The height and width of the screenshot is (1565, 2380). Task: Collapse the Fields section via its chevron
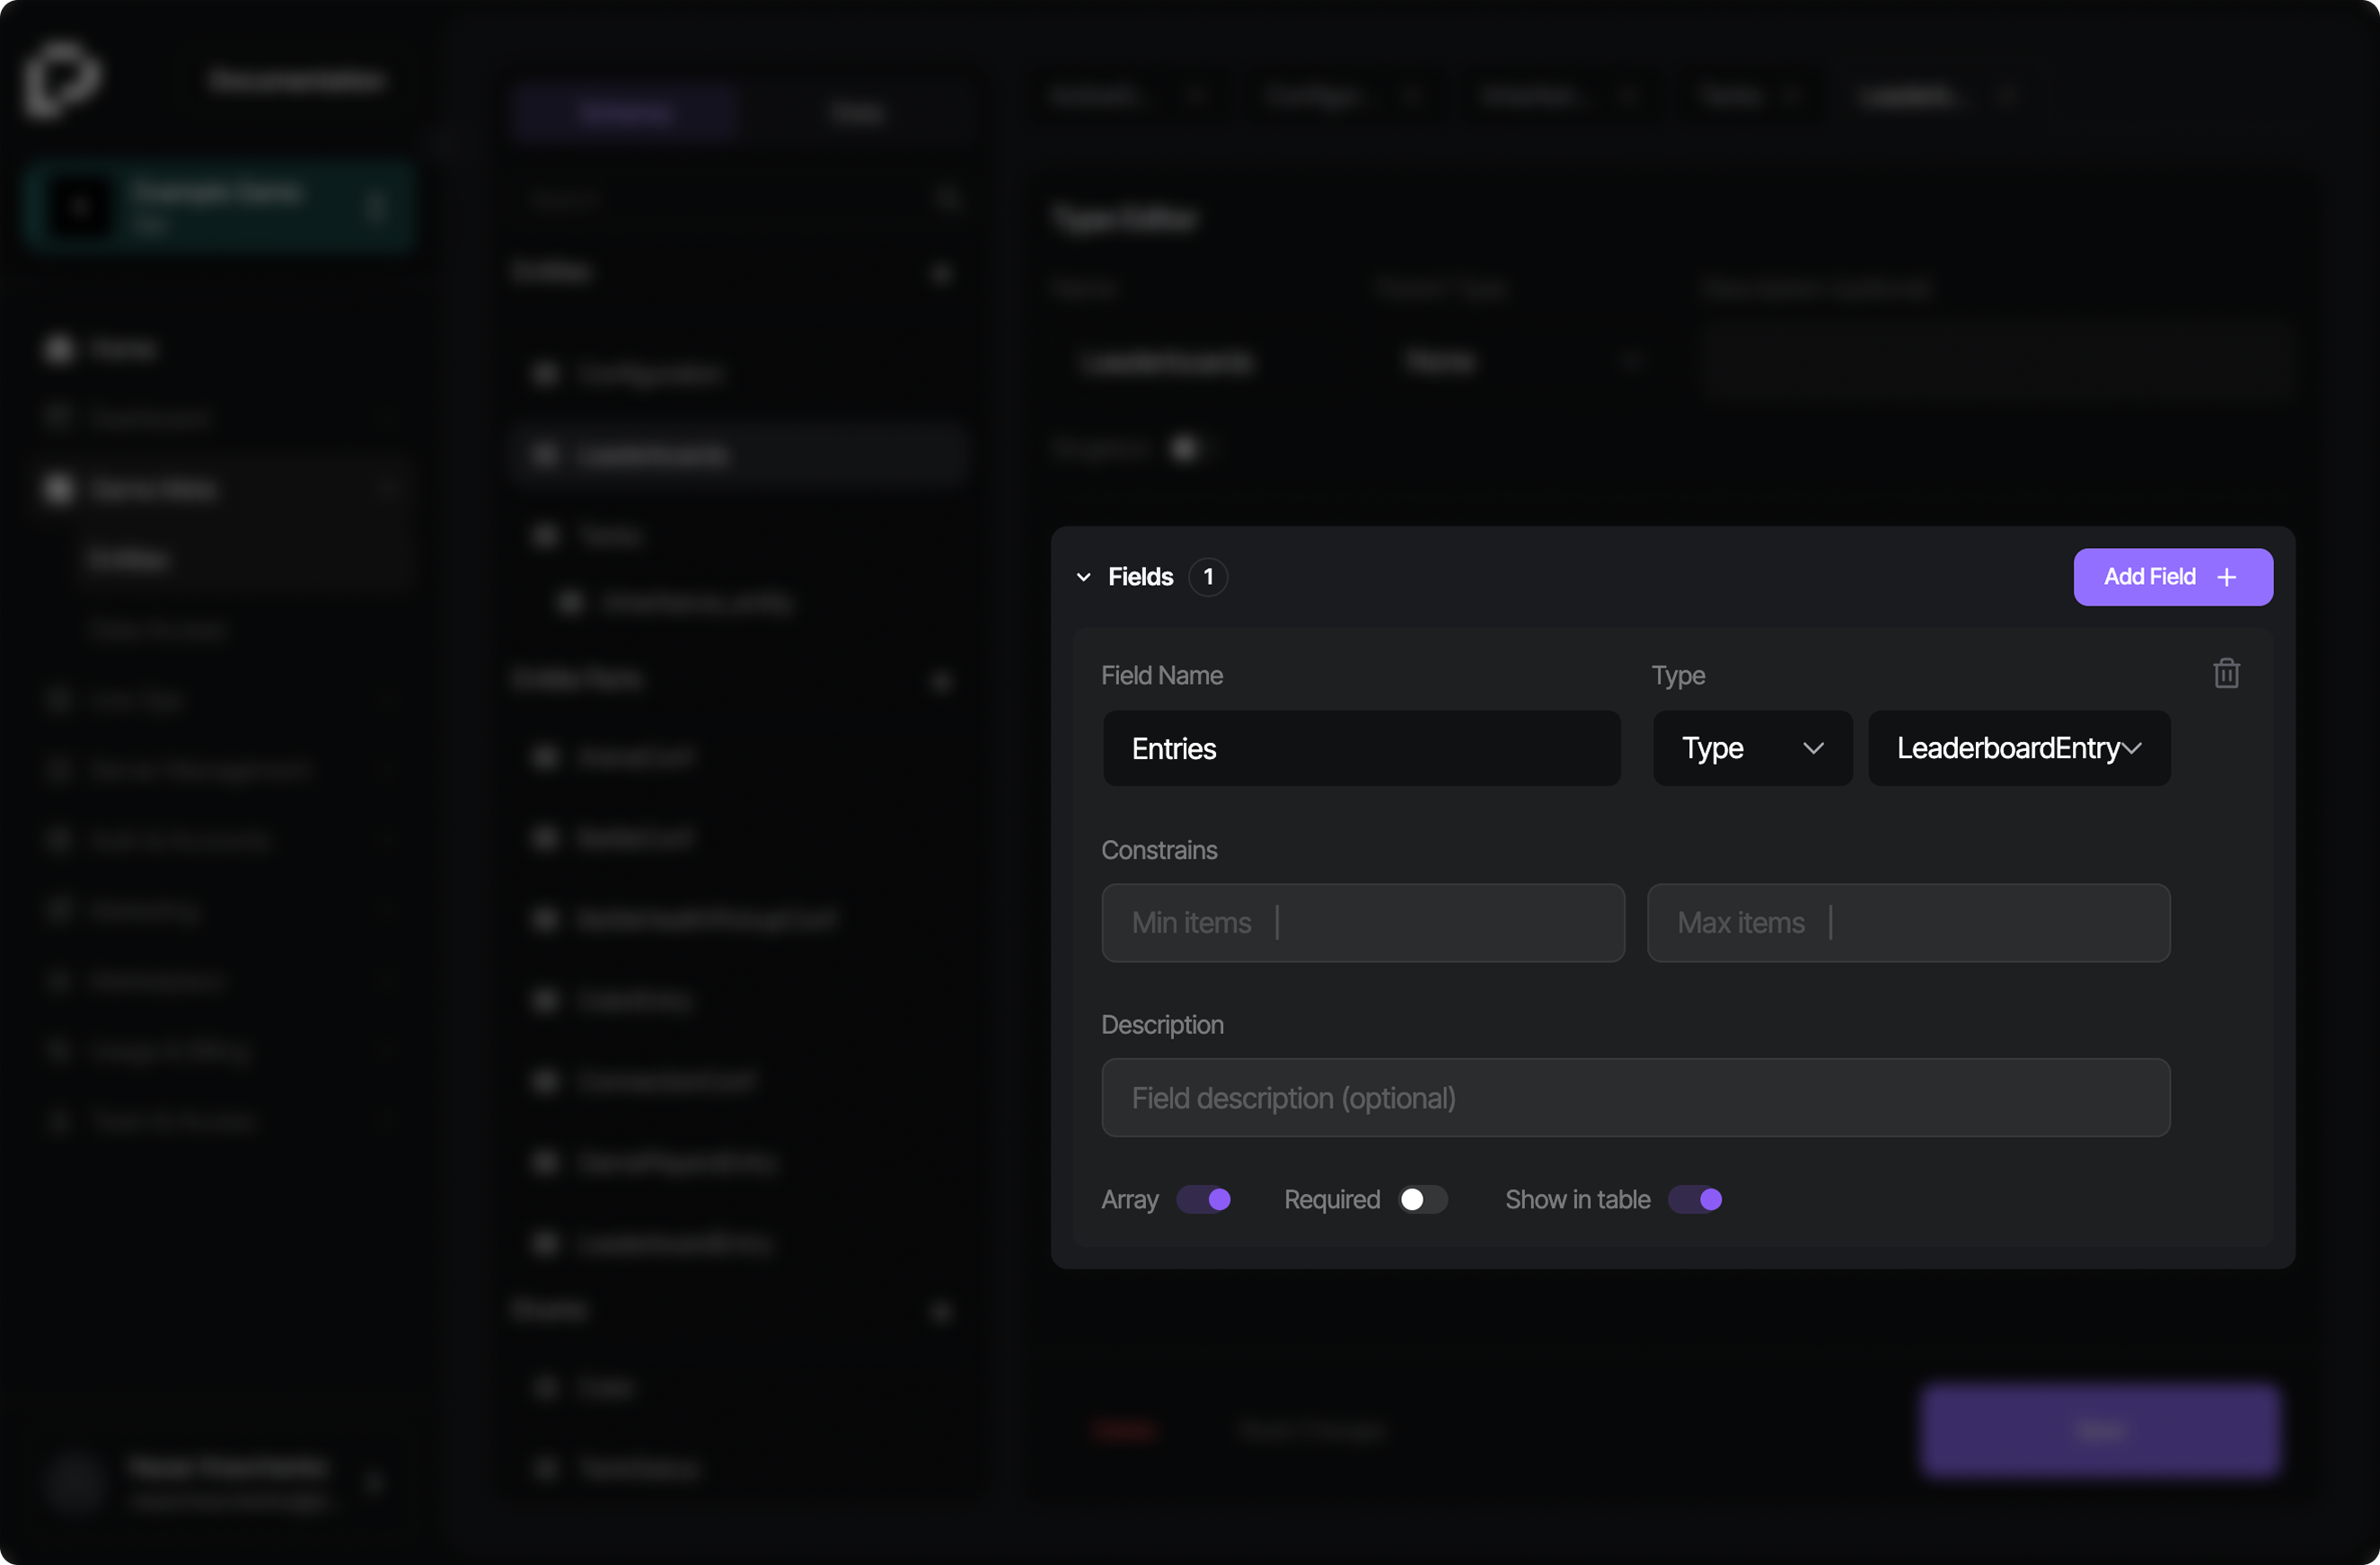pyautogui.click(x=1083, y=577)
